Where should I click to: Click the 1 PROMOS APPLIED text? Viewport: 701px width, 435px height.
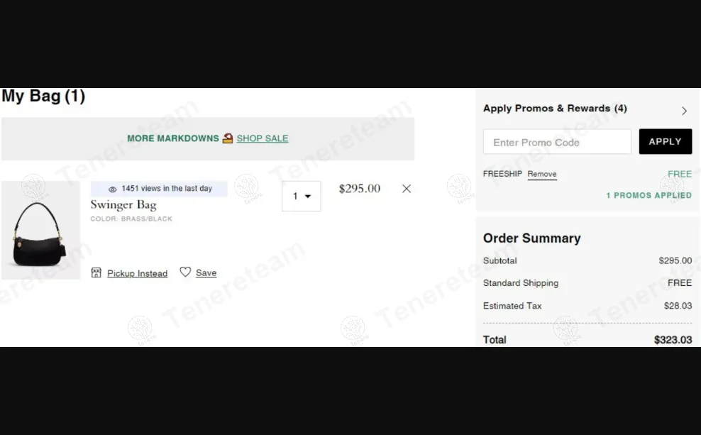pos(648,195)
